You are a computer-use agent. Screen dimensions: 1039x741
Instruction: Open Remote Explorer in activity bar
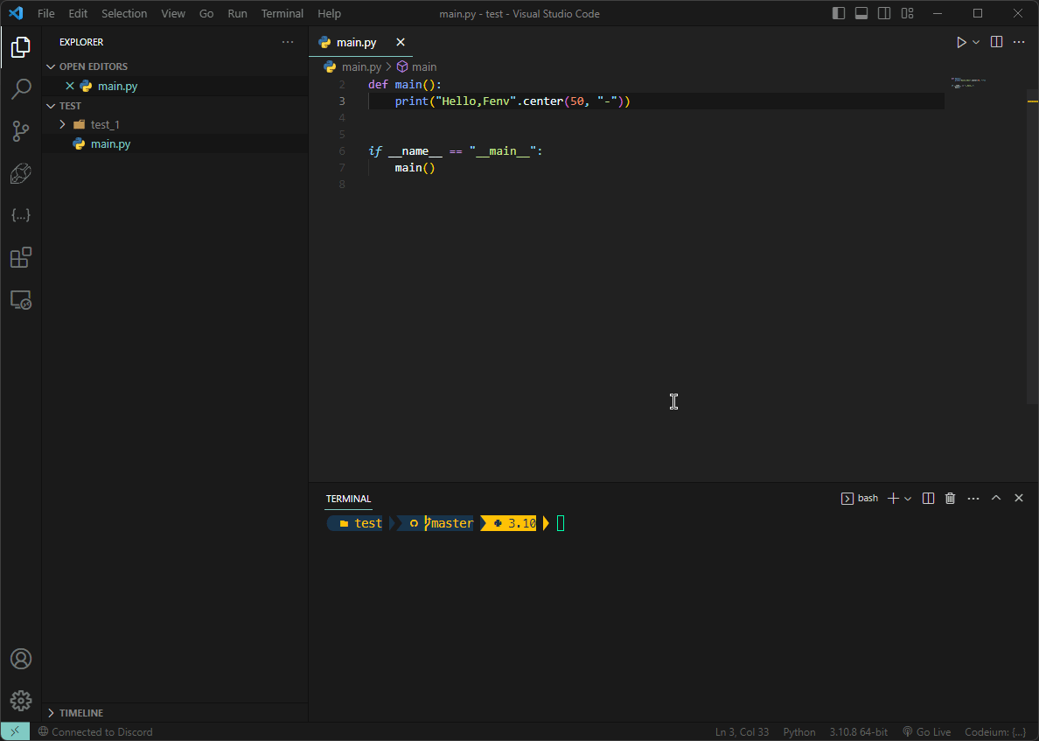coord(21,300)
